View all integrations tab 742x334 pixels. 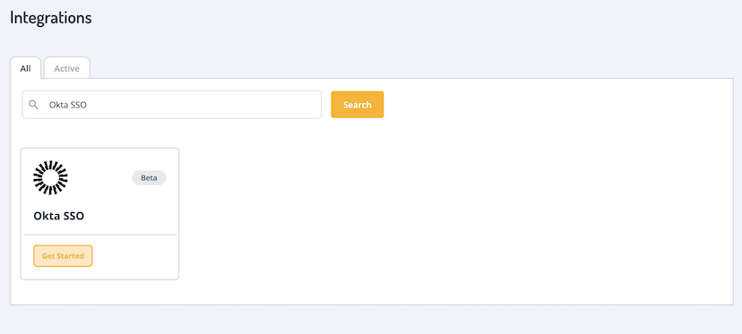(26, 68)
